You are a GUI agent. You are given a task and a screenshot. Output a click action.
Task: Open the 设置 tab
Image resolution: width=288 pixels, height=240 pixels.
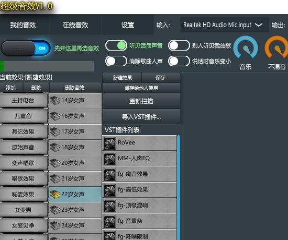[128, 25]
